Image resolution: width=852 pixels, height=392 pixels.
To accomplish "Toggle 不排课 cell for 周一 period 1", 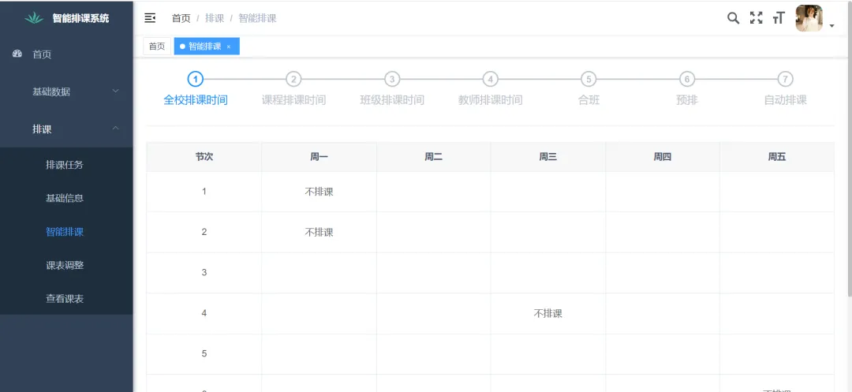I will point(319,192).
